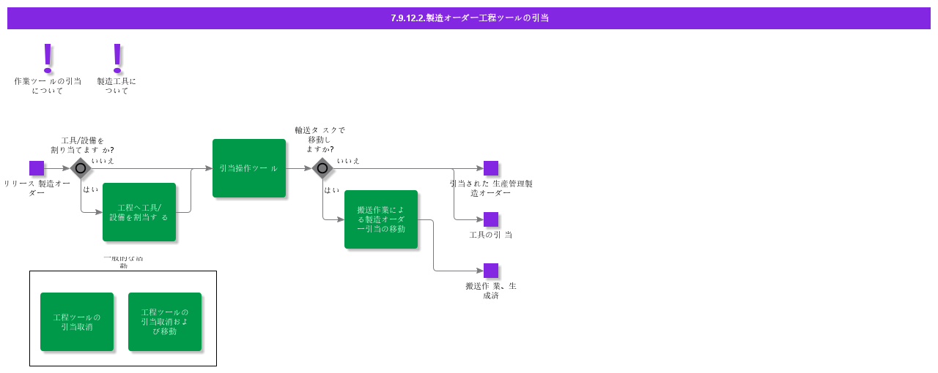
Task: Click the 輸送タスクで移動しますか? question label
Action: point(320,140)
